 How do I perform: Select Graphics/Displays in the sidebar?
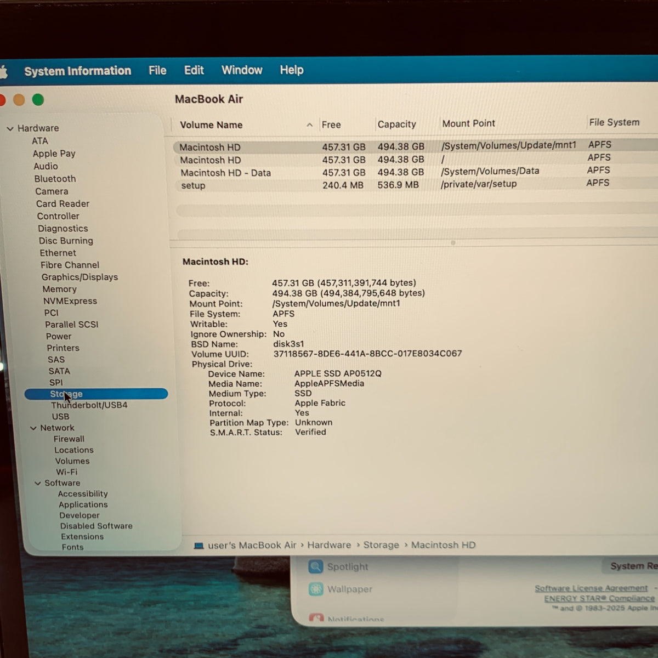[x=80, y=277]
